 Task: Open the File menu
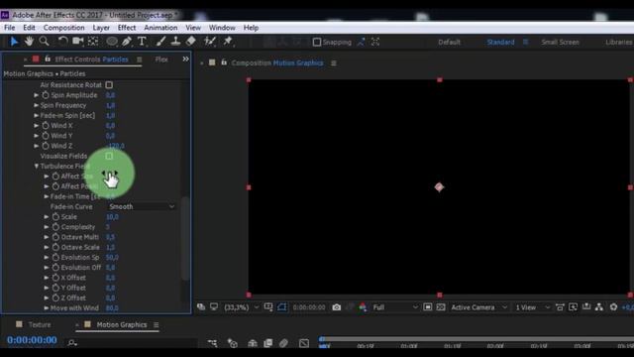(x=9, y=28)
